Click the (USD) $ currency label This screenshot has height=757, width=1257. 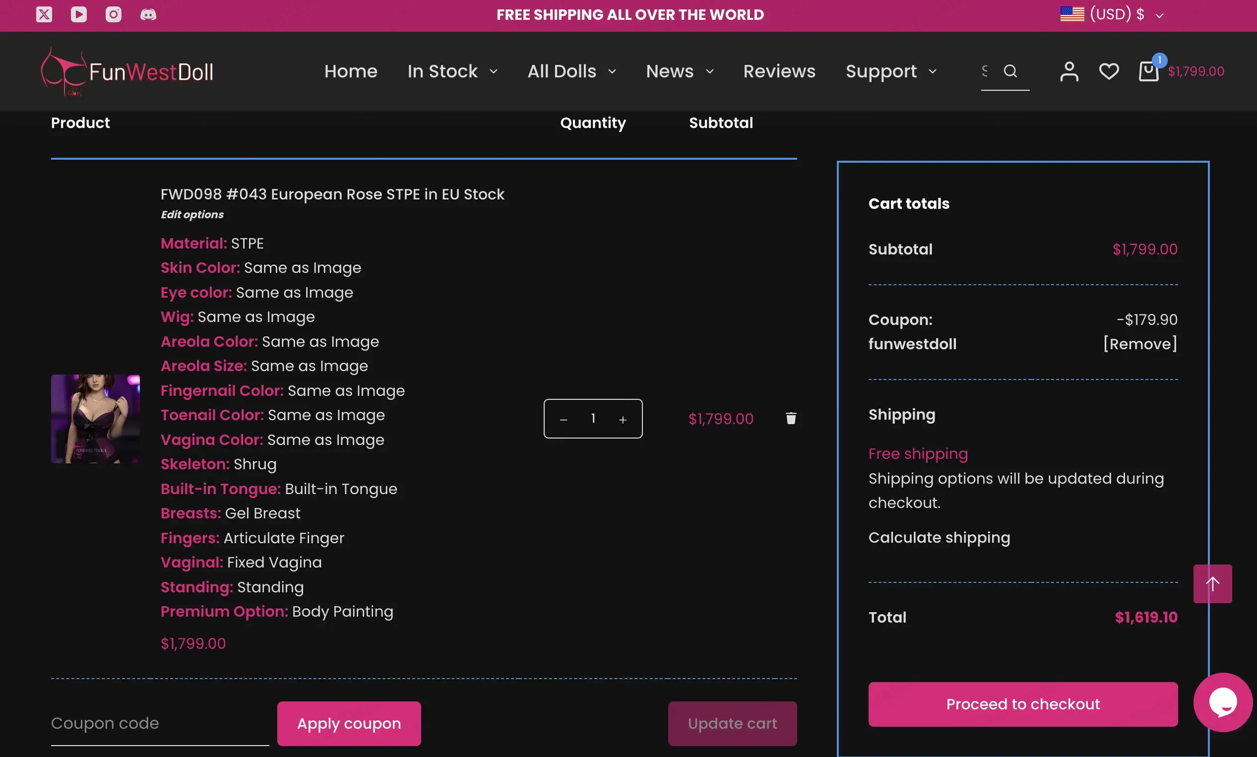(1117, 14)
